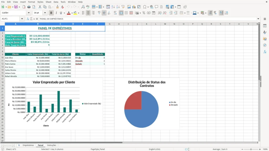269x151 pixels.
Task: Click the Copy icon in toolbar
Action: [x=45, y=7]
